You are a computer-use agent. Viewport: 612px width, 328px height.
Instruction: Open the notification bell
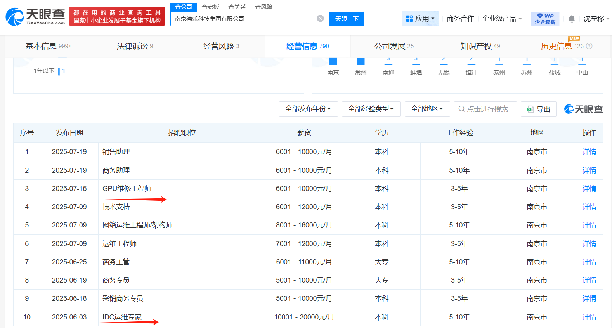click(571, 19)
